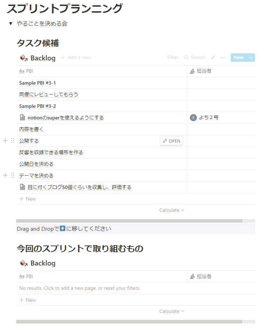Image resolution: width=269 pixels, height=334 pixels.
Task: Click + New row in first Backlog table
Action: [136, 199]
